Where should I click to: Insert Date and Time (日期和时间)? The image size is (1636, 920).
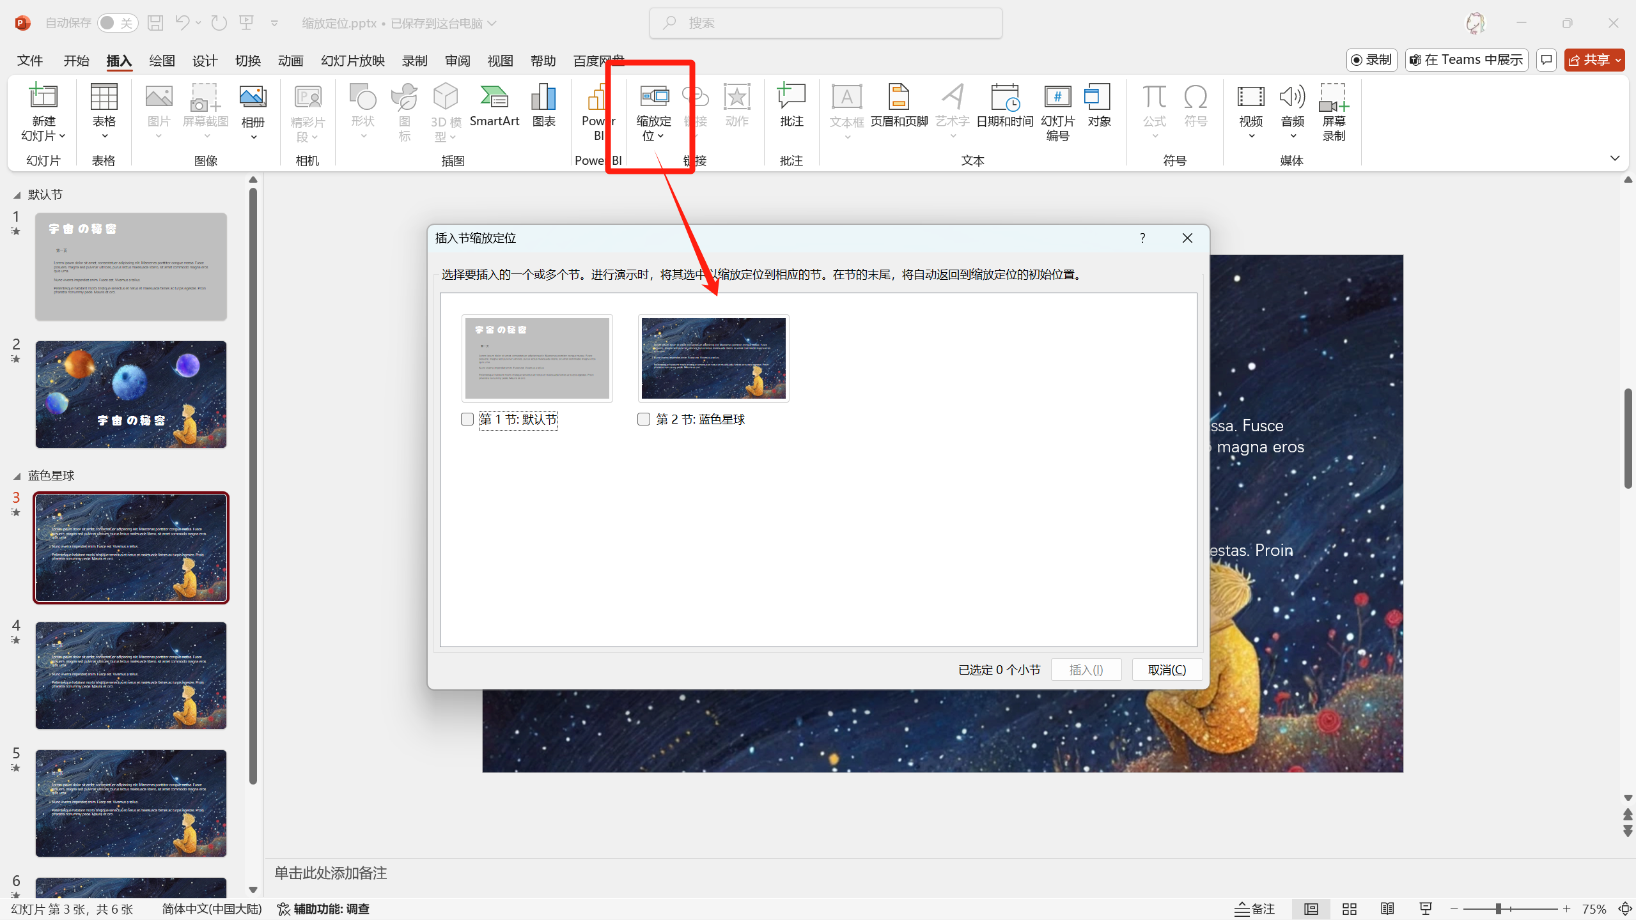(x=1005, y=105)
